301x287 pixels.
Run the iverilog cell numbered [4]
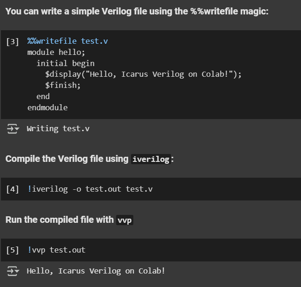coord(13,189)
